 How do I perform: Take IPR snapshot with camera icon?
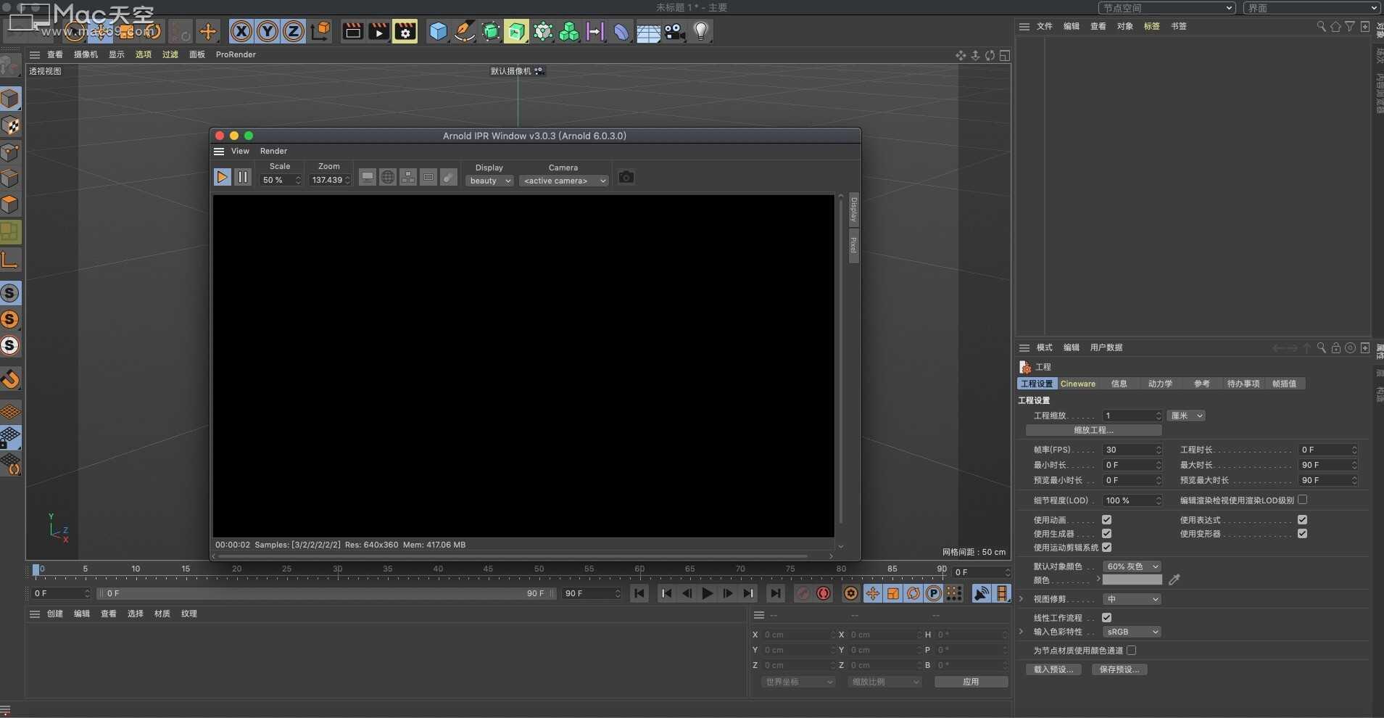point(626,177)
